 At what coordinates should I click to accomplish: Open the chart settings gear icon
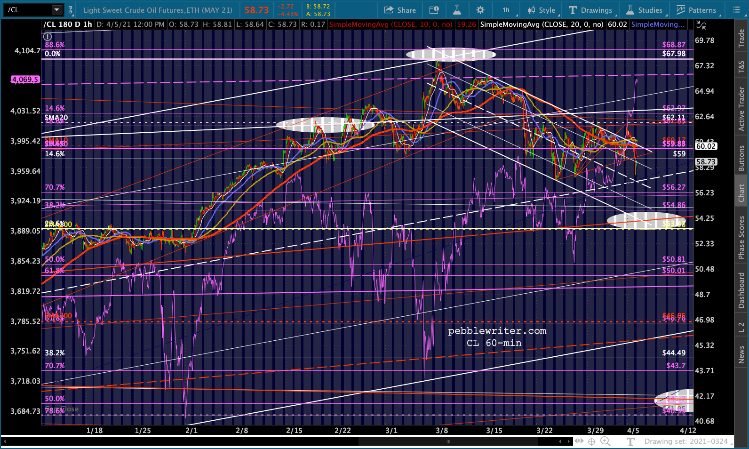click(x=480, y=10)
